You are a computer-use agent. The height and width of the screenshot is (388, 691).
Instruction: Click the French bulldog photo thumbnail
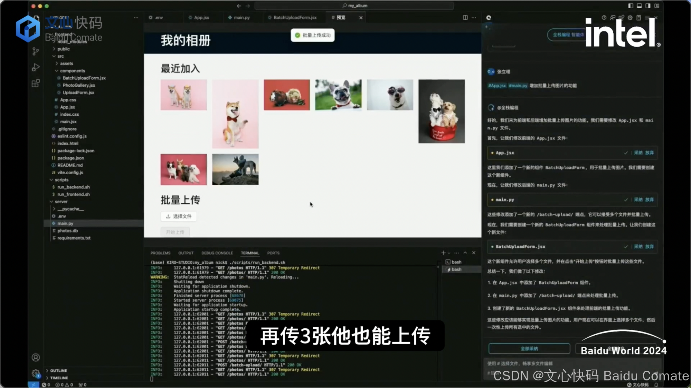point(338,95)
